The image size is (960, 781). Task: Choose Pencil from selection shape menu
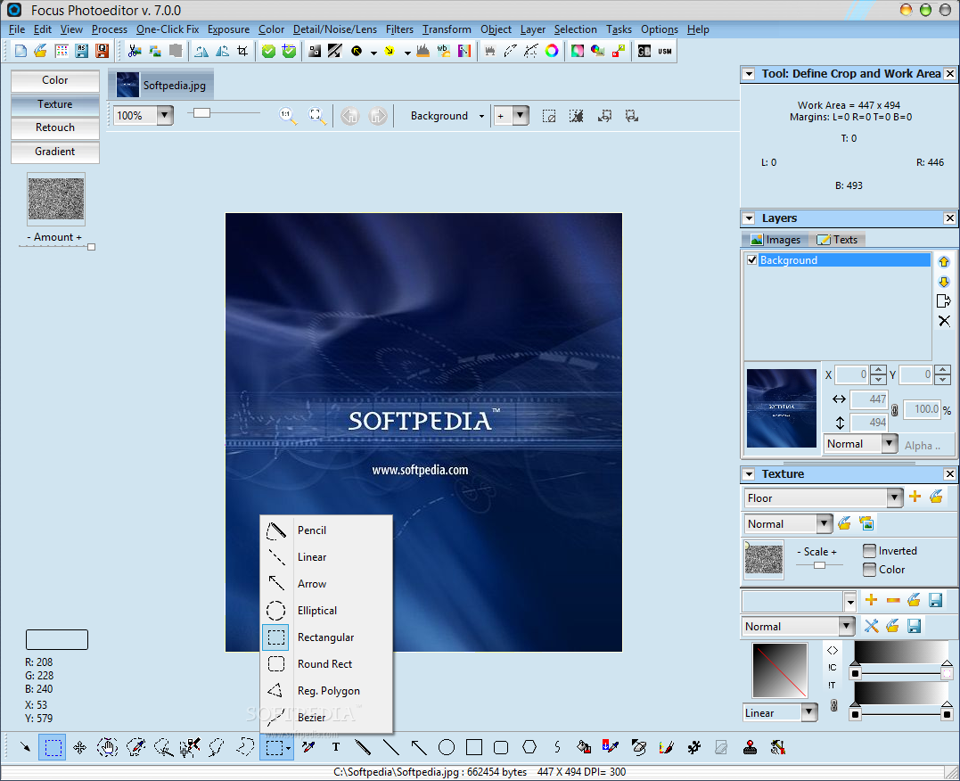(326, 530)
